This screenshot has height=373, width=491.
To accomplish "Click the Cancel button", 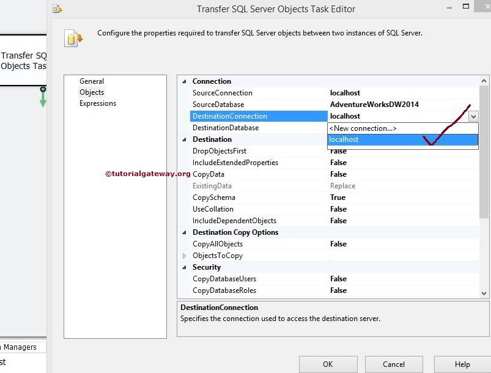I will (394, 364).
